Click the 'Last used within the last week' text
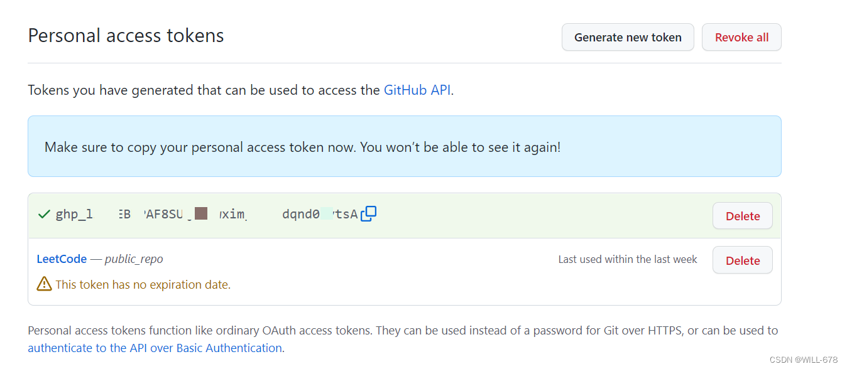Image resolution: width=847 pixels, height=369 pixels. click(626, 259)
